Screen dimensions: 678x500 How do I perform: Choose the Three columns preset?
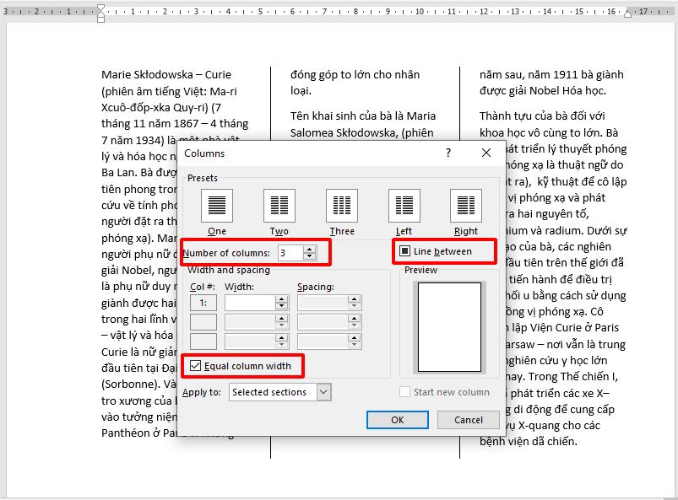(341, 207)
